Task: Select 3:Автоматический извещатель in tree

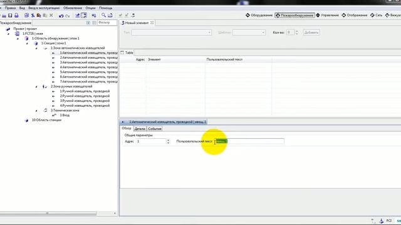Action: point(88,62)
